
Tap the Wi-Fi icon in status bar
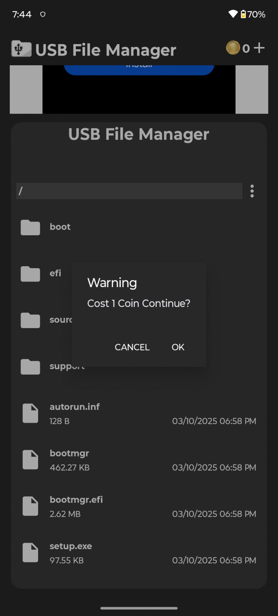click(x=233, y=14)
